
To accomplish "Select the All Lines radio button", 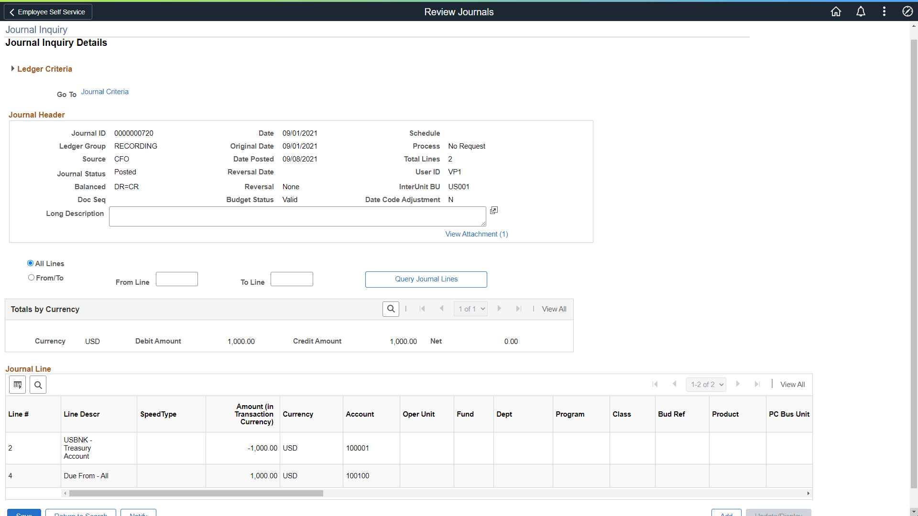I will click(x=31, y=263).
